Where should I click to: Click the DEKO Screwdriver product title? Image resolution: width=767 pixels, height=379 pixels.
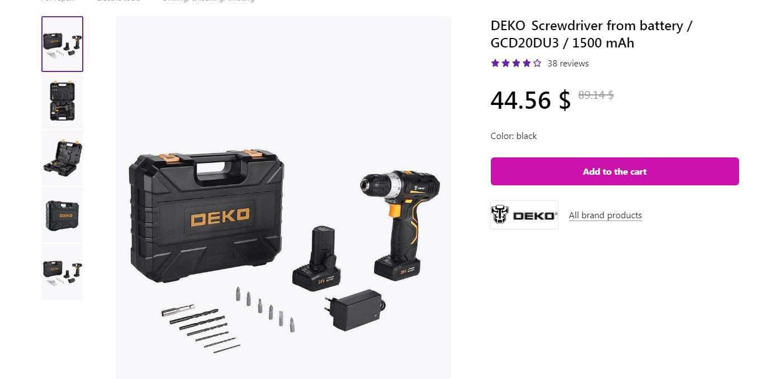(591, 34)
